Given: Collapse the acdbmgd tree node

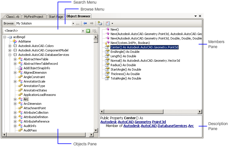Looking at the screenshot, I should pyautogui.click(x=5, y=37).
